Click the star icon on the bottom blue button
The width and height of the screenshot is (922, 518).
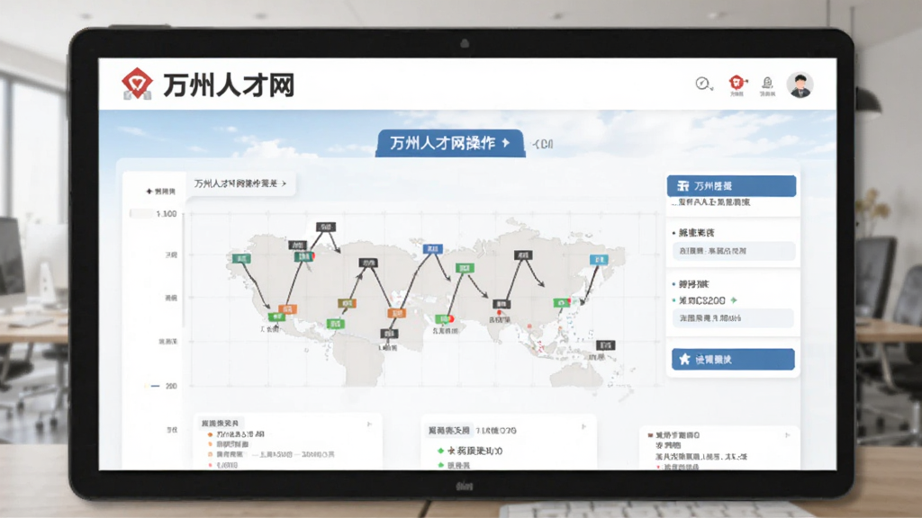point(684,359)
